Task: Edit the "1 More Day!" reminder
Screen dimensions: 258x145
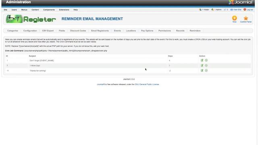Action: (202, 65)
